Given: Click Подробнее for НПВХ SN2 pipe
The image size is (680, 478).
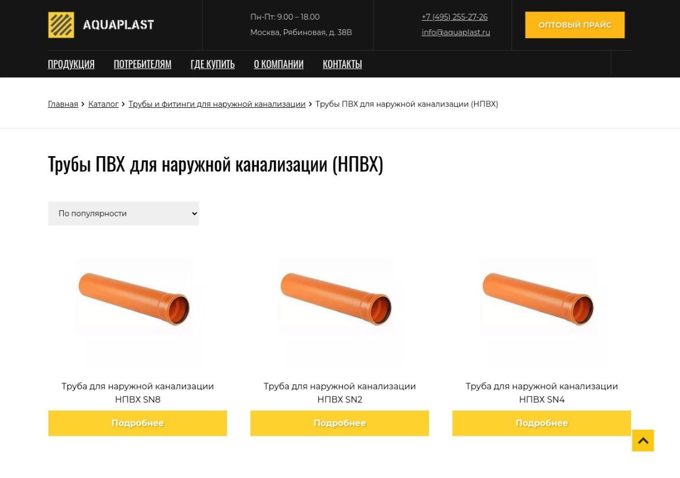Looking at the screenshot, I should (339, 423).
